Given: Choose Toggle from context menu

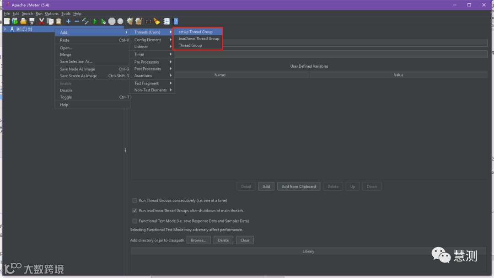Looking at the screenshot, I should (92, 97).
